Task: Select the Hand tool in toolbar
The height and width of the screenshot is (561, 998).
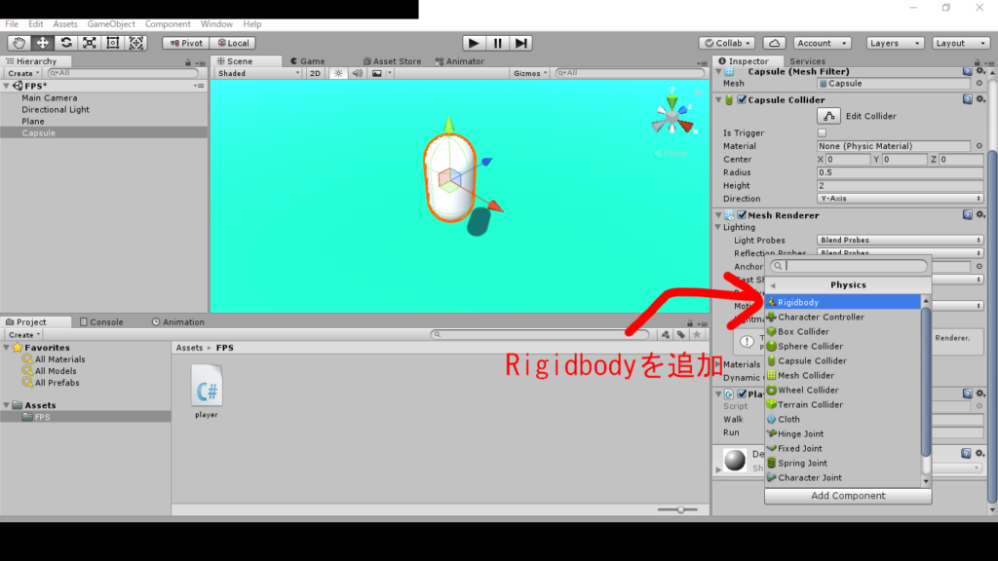Action: [x=19, y=43]
